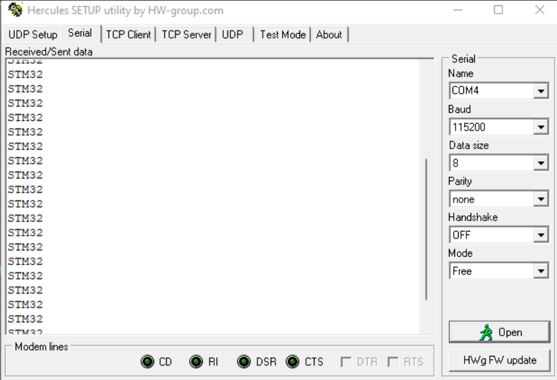Click the CD modem line indicator
This screenshot has height=380, width=557.
(148, 361)
